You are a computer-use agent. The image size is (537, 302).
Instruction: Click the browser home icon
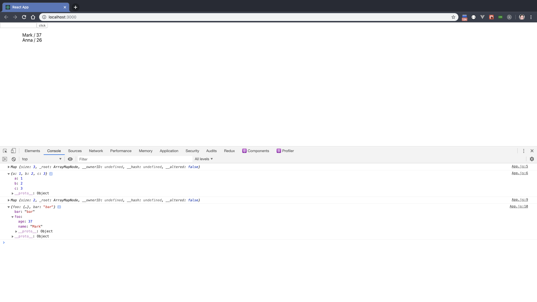pos(33,17)
